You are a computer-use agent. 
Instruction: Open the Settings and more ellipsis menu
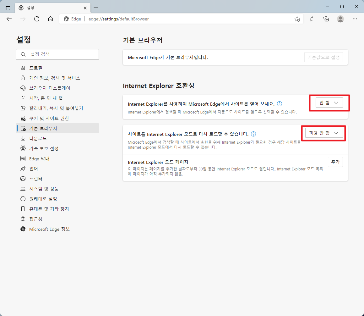[355, 19]
